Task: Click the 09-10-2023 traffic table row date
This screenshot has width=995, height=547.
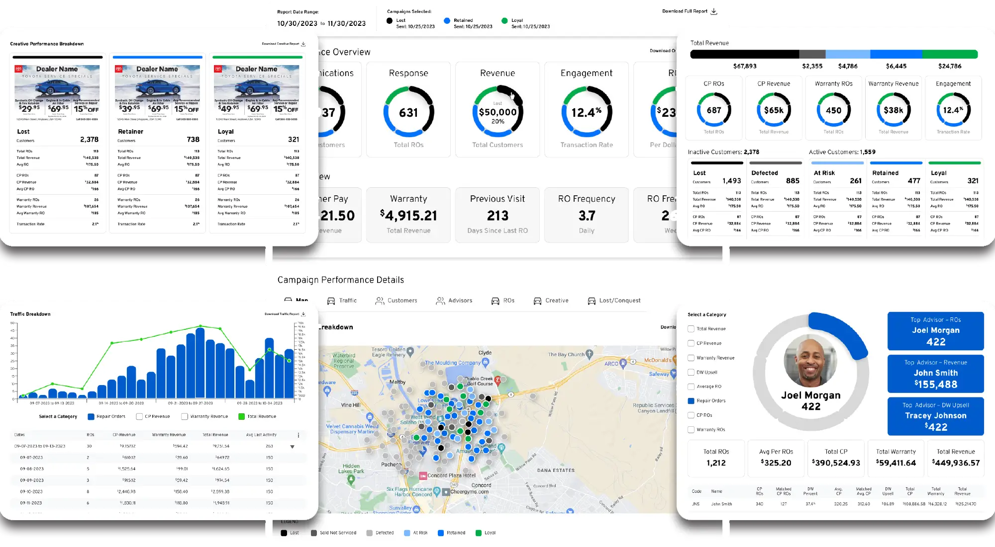Action: click(x=31, y=492)
